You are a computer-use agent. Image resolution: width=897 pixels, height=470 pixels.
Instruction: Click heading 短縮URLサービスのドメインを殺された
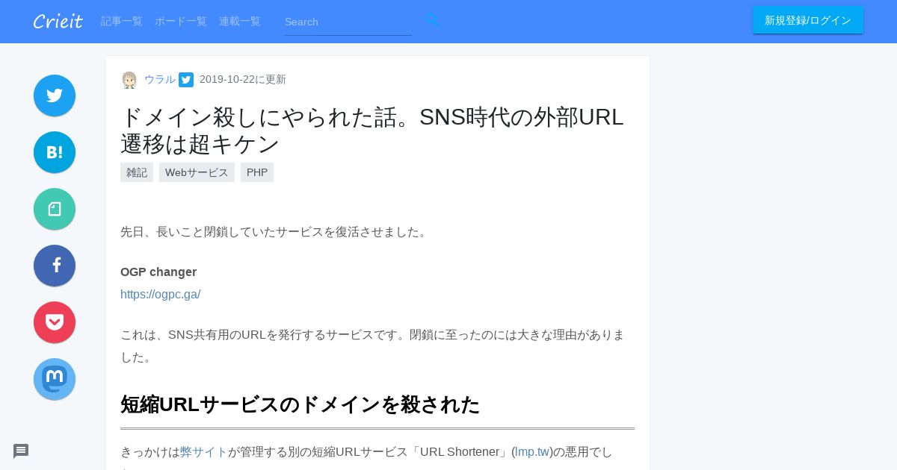tap(300, 404)
